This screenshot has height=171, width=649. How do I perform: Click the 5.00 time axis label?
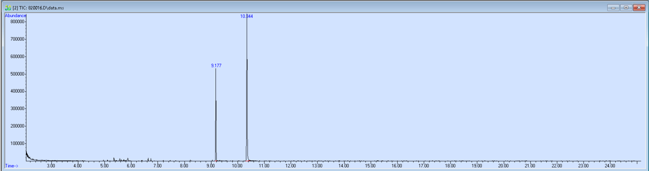pos(104,166)
